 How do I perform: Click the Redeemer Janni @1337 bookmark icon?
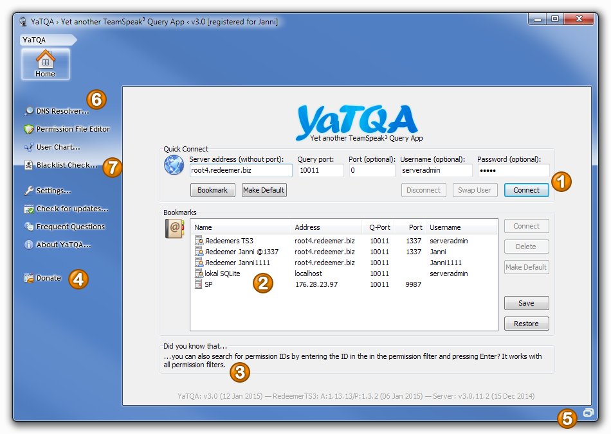pyautogui.click(x=199, y=252)
